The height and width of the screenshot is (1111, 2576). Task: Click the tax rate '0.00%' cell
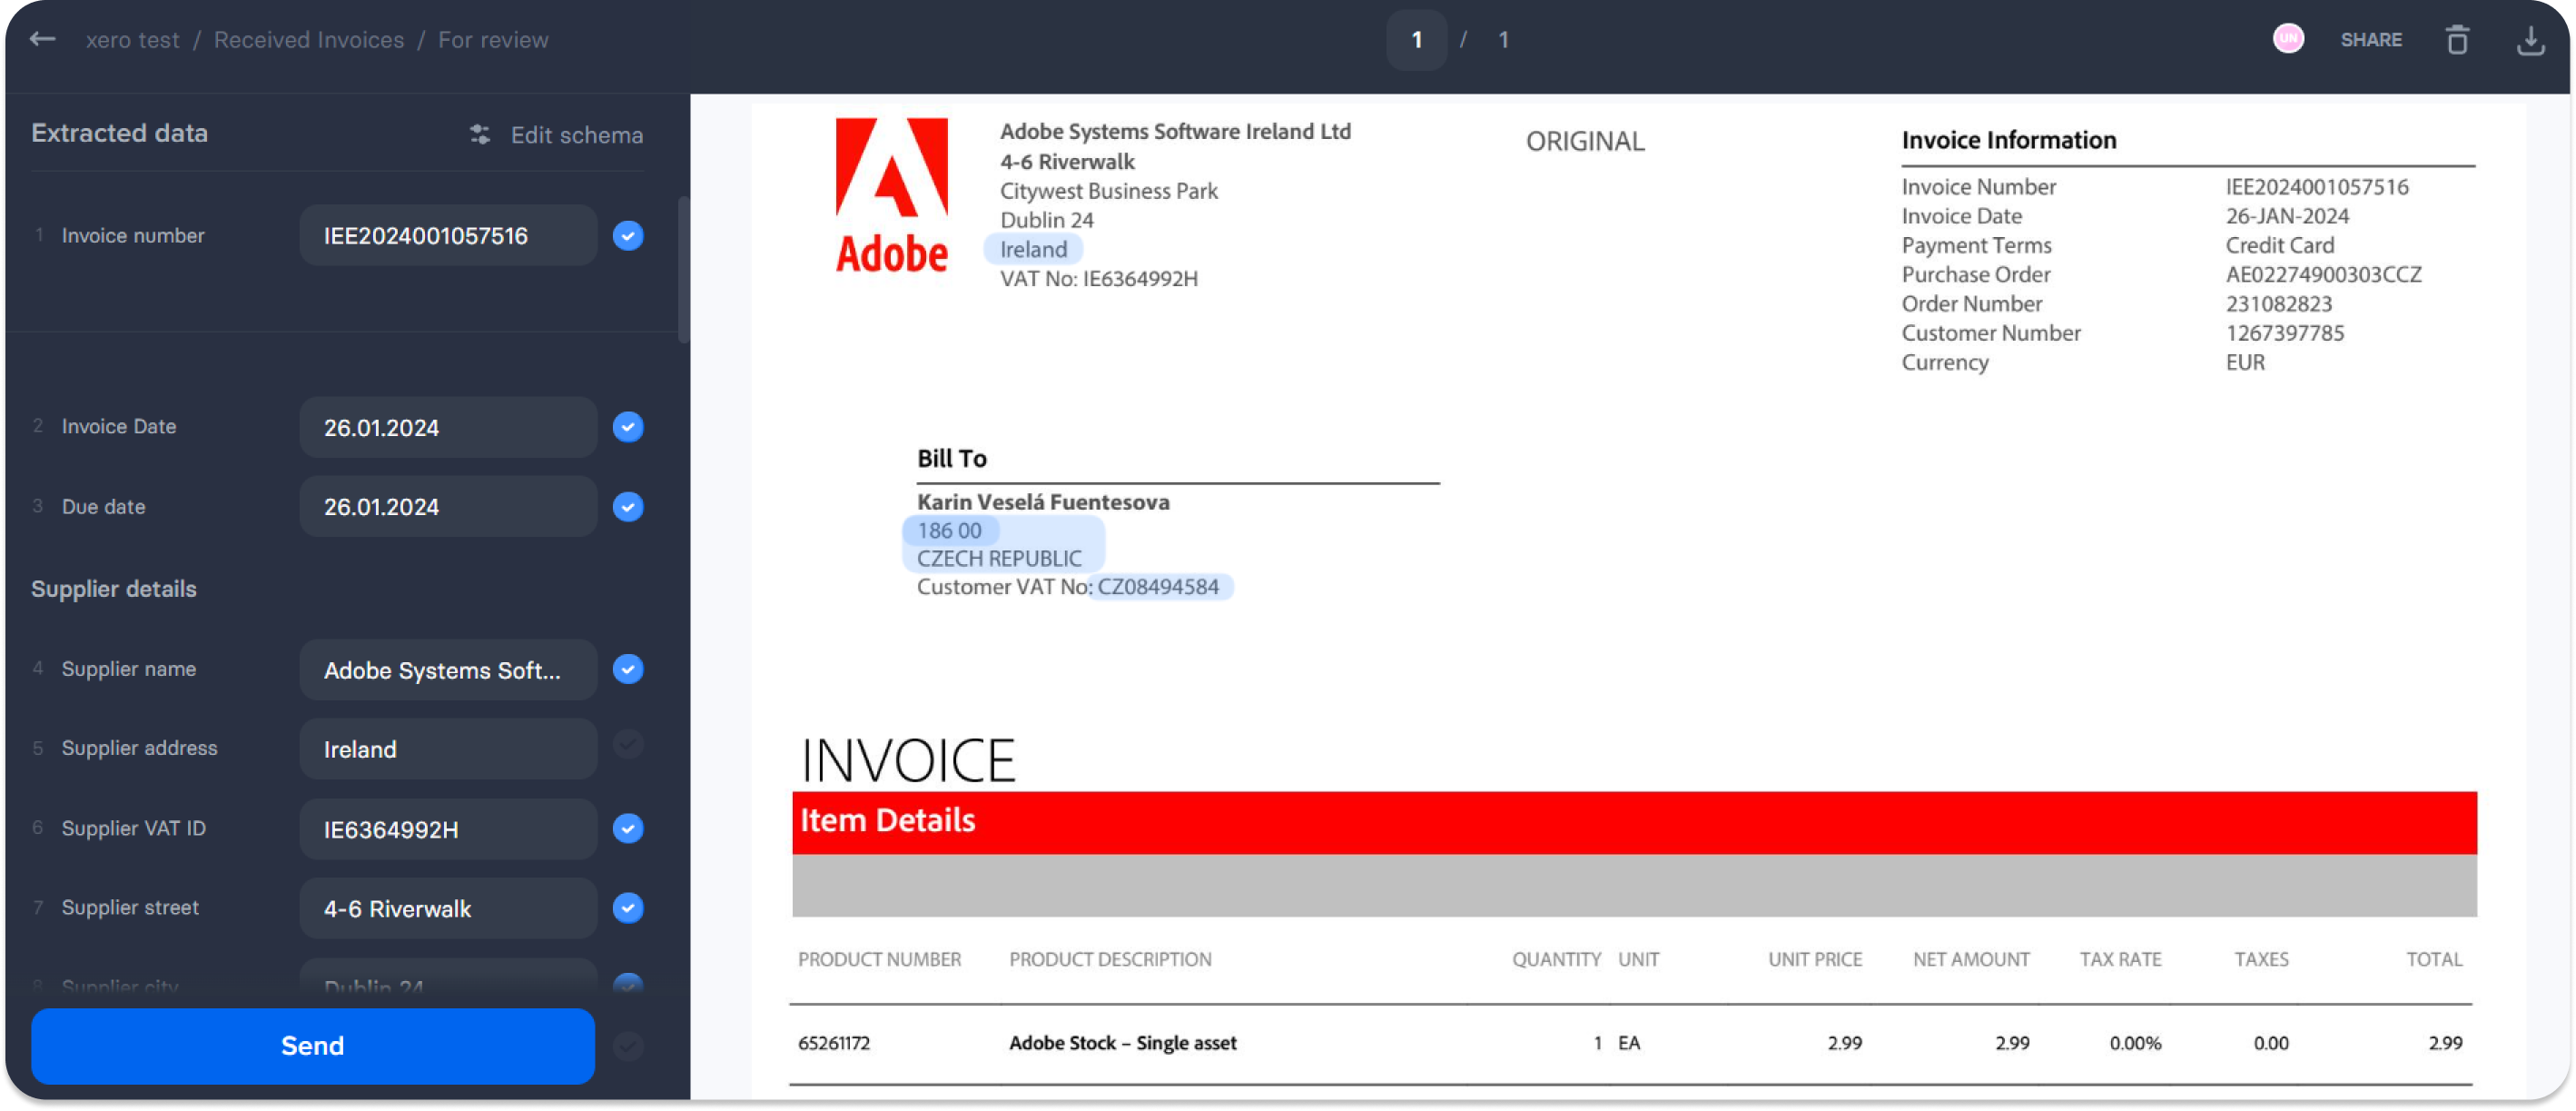coord(2135,1043)
